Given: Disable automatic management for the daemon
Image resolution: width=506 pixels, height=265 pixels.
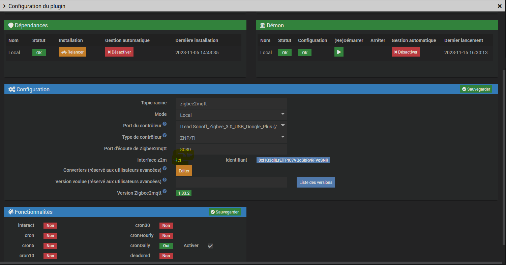Looking at the screenshot, I should (x=406, y=52).
